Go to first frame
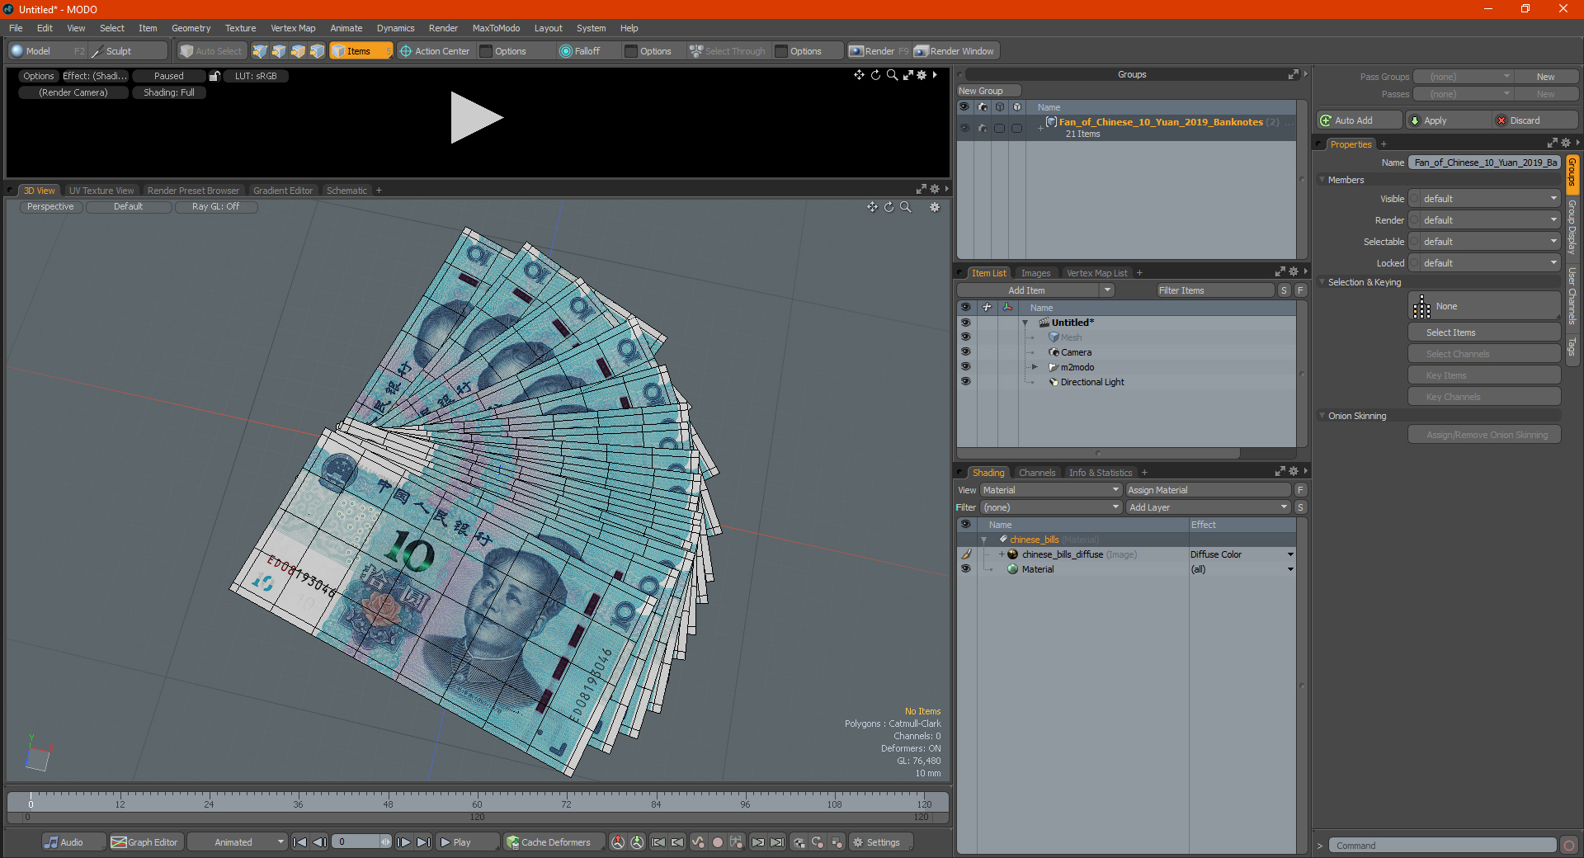The height and width of the screenshot is (858, 1584). tap(300, 842)
